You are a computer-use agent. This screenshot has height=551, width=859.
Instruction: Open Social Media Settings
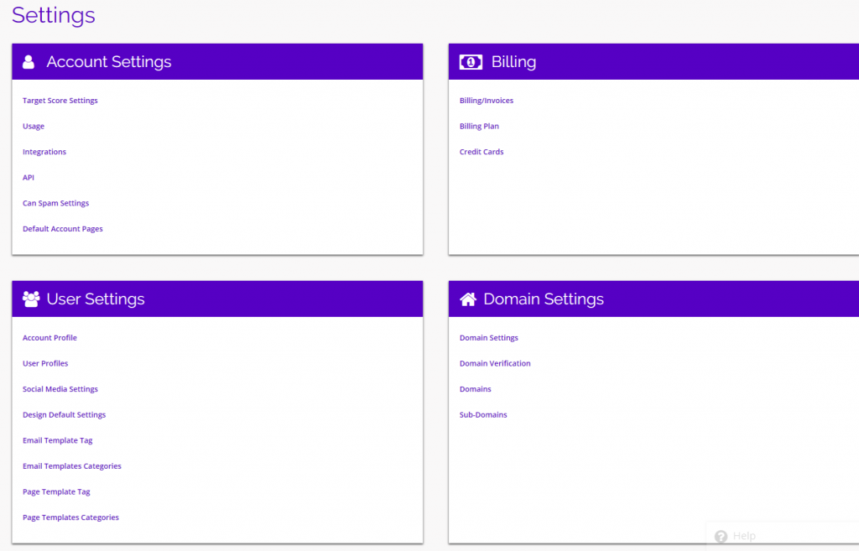60,389
